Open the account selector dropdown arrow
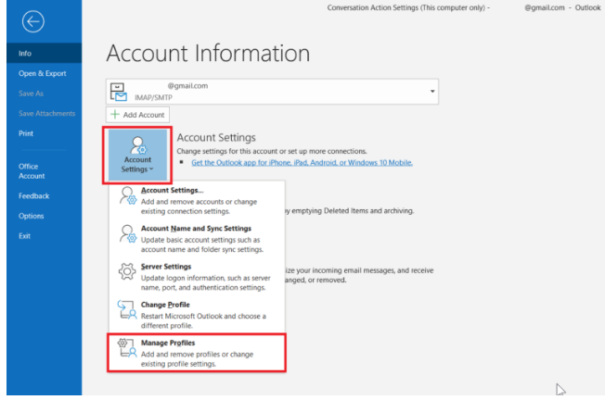This screenshot has height=400, width=605. (x=432, y=92)
